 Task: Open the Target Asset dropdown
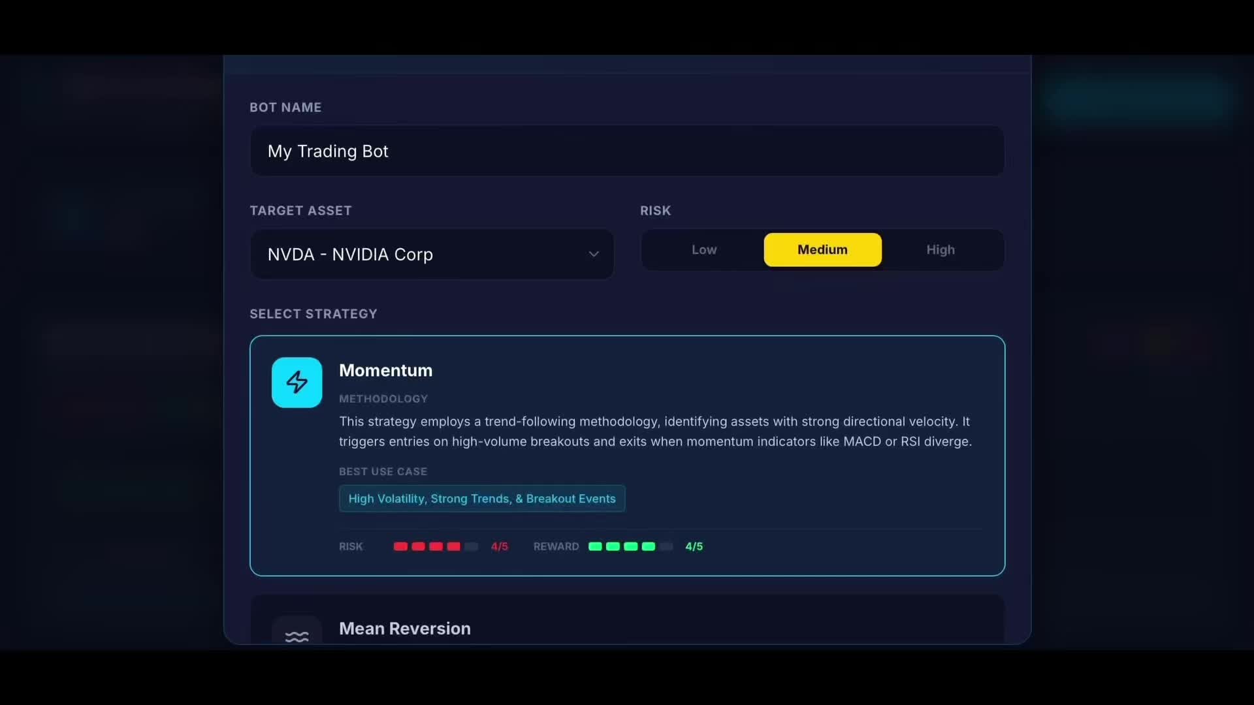(x=432, y=255)
